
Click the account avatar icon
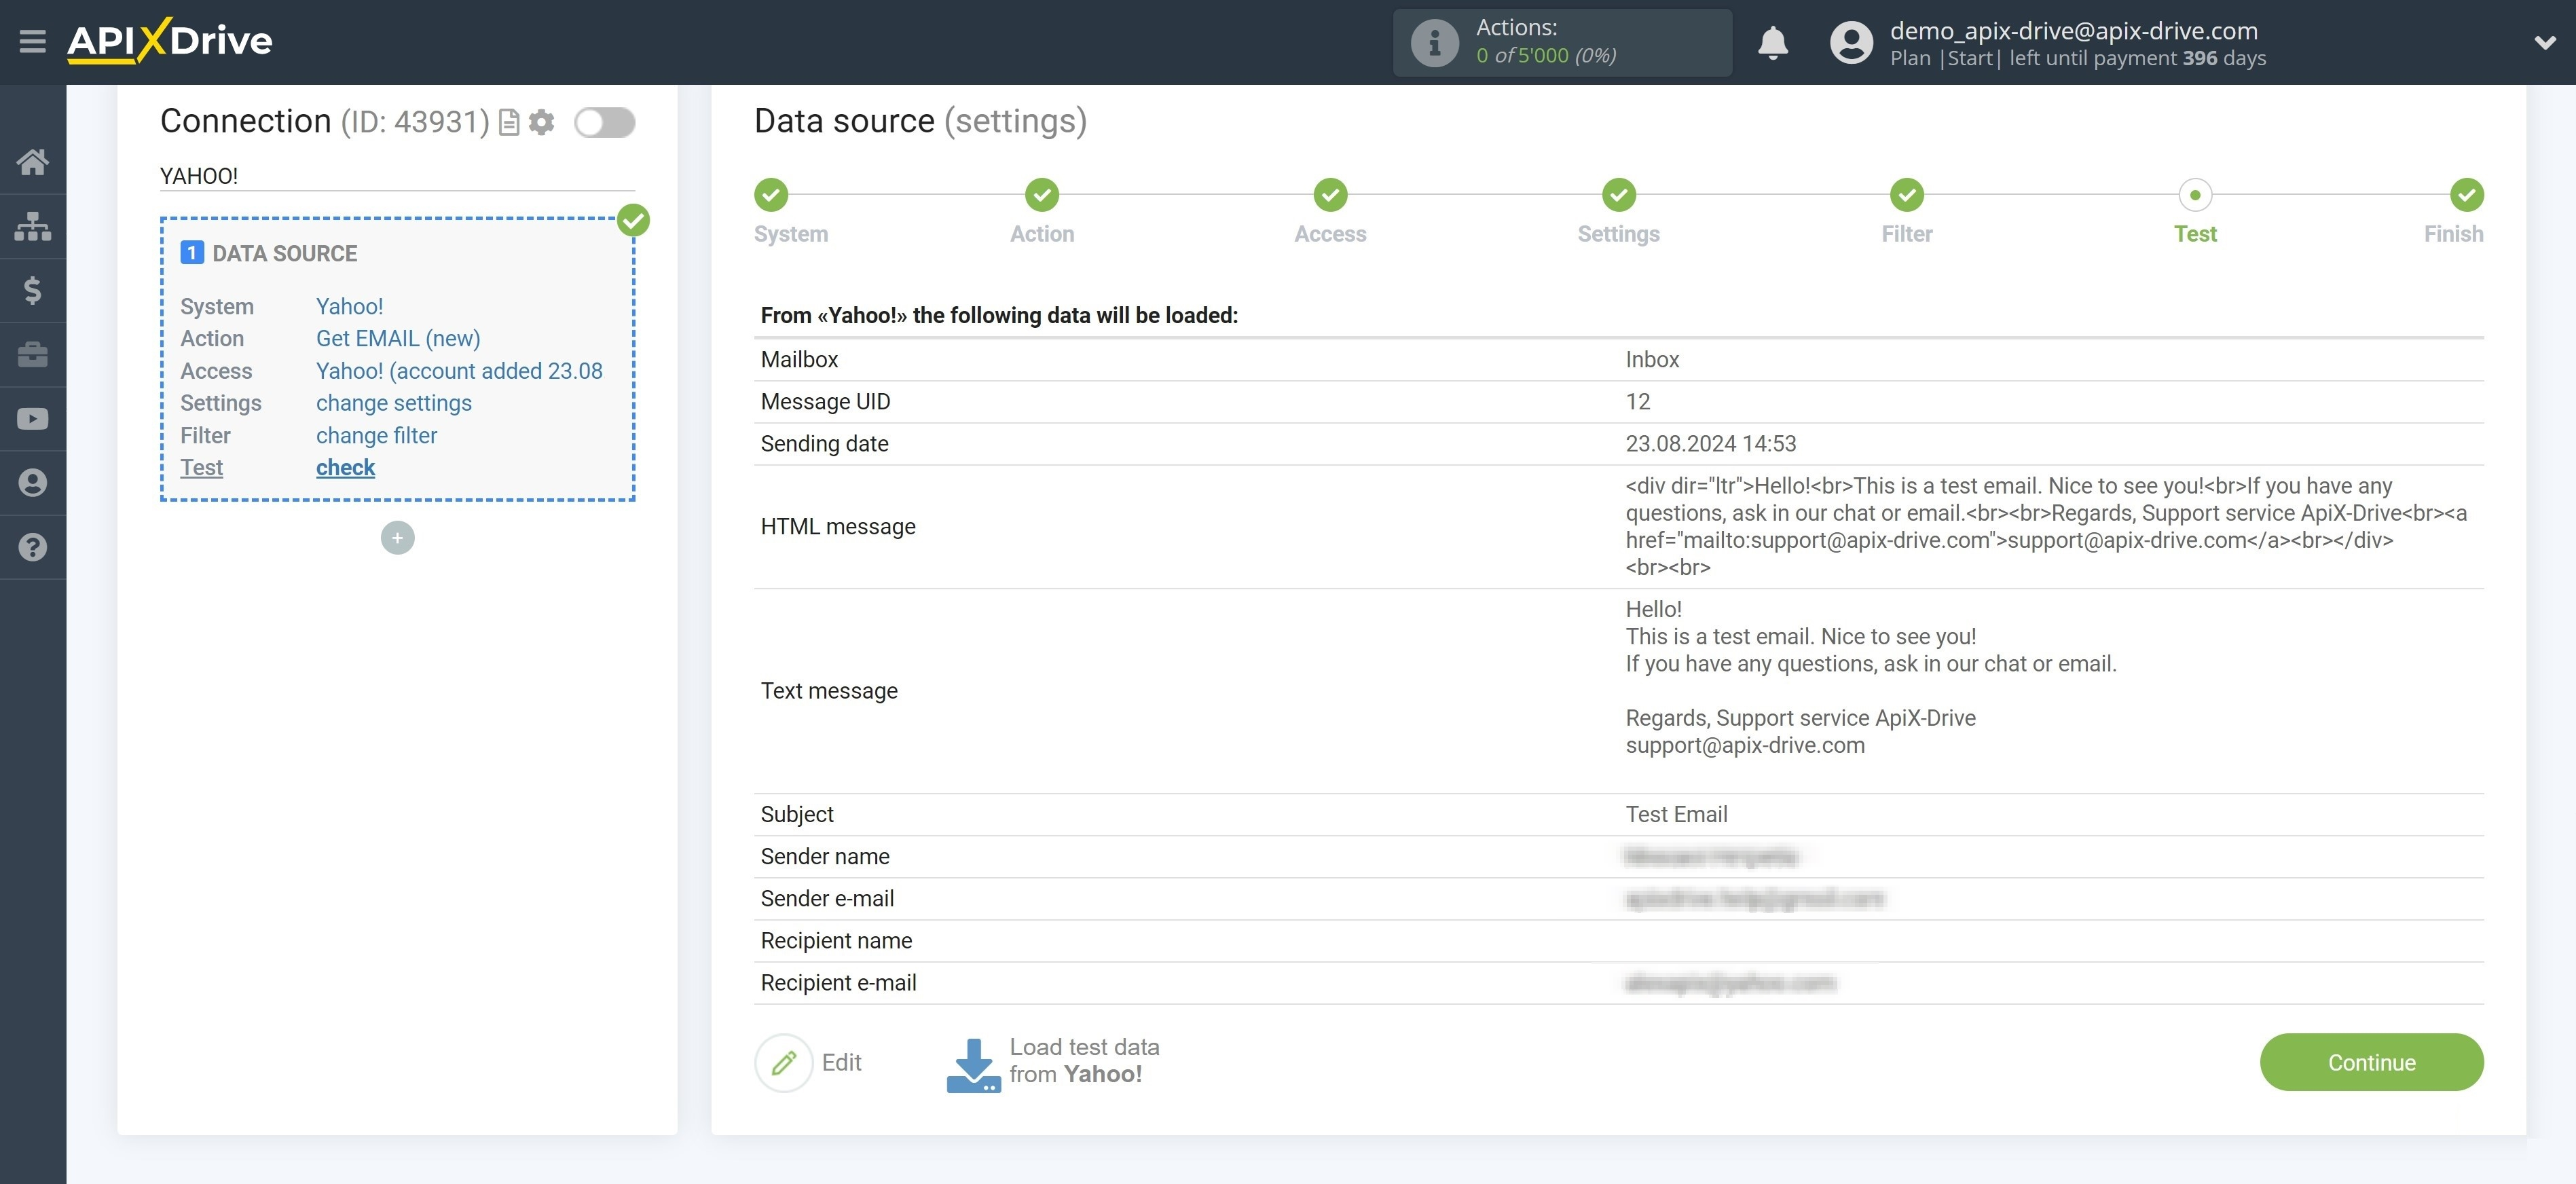pyautogui.click(x=1851, y=43)
